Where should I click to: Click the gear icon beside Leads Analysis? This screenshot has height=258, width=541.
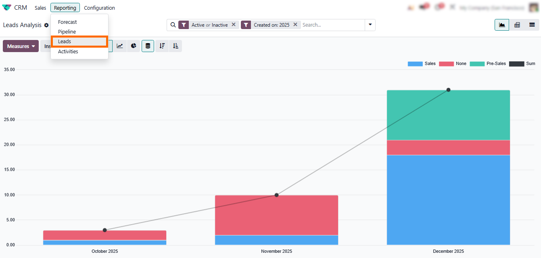point(46,25)
